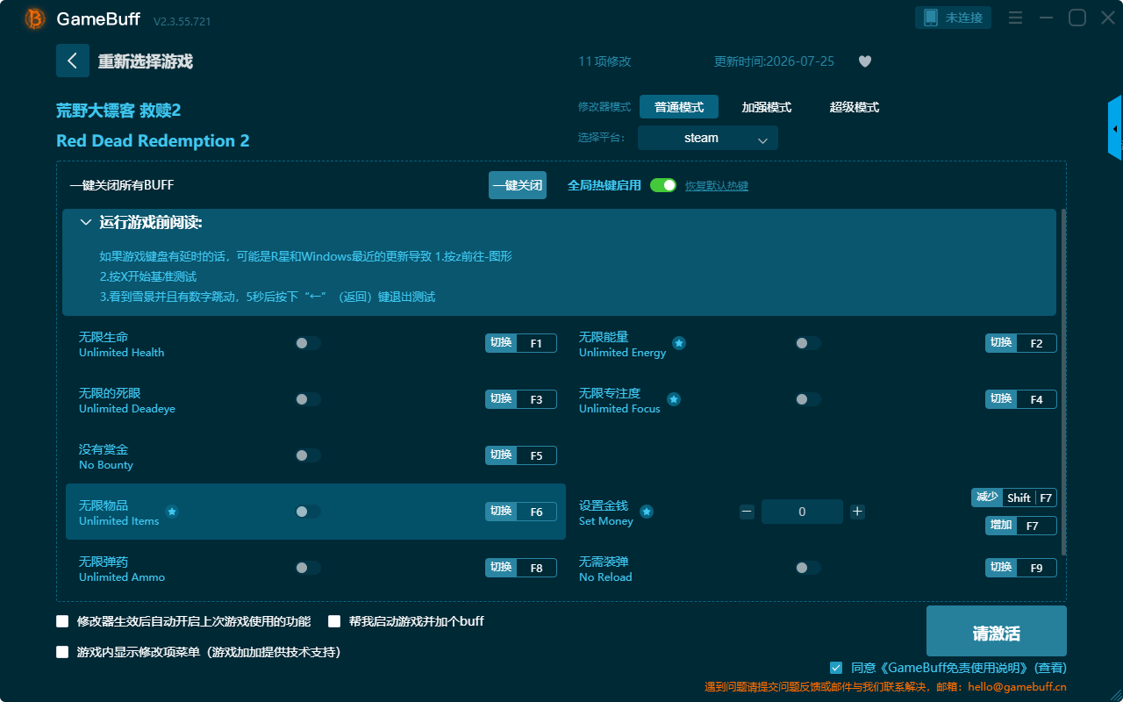Screen dimensions: 1123x702
Task: Uncheck the GameBuff disclaimer agreement box
Action: 836,668
